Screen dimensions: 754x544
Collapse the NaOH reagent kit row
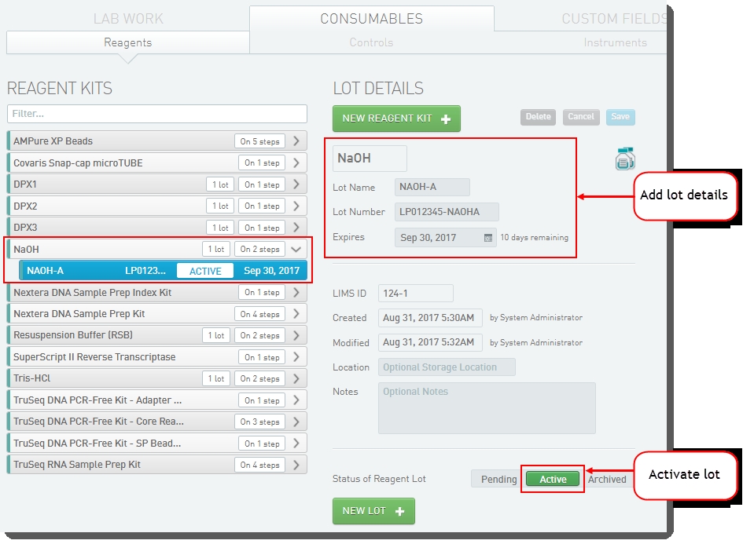point(296,249)
